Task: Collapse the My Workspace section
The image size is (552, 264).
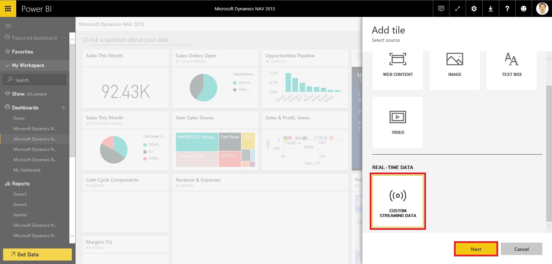Action: pos(8,65)
